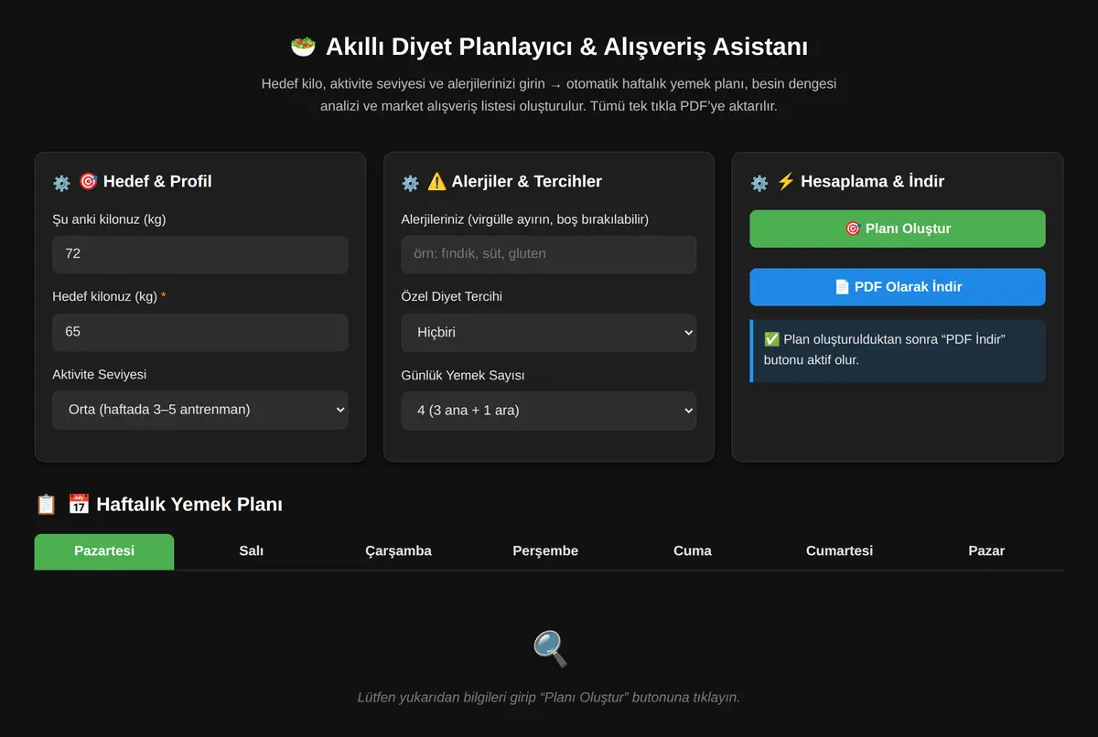1098x737 pixels.
Task: Click the target icon in Hedef & Profil heading
Action: pyautogui.click(x=88, y=181)
